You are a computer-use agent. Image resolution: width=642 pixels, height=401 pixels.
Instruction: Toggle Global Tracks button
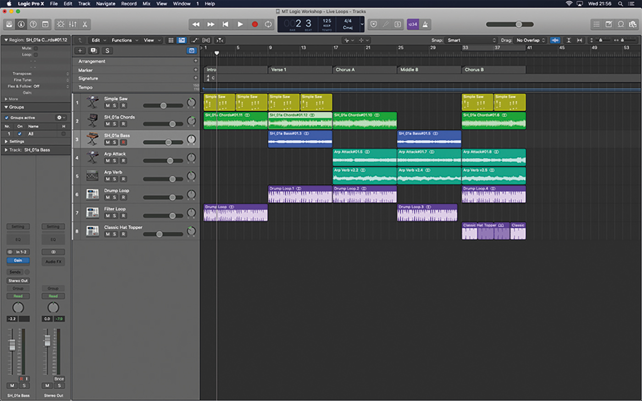point(192,51)
